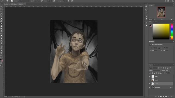Viewport: 175px width, 98px height.
Task: Select the Hand tool
Action: pyautogui.click(x=1, y=51)
